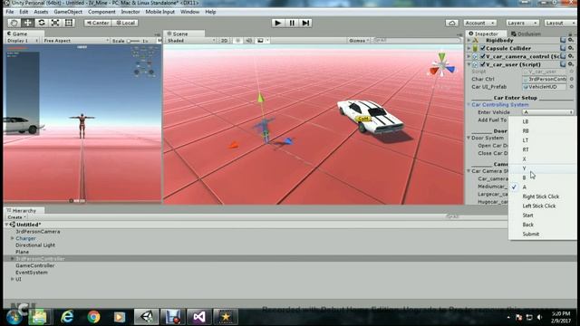The width and height of the screenshot is (580, 326).
Task: Open the Window menu
Action: point(189,12)
